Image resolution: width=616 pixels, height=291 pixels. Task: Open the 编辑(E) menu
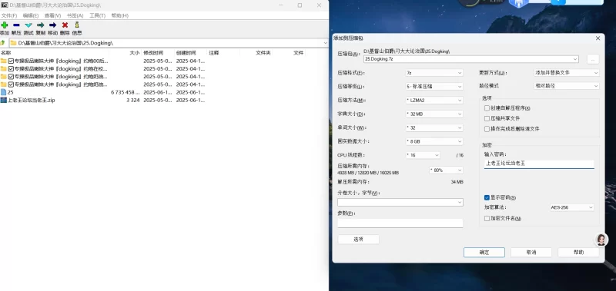coord(31,15)
